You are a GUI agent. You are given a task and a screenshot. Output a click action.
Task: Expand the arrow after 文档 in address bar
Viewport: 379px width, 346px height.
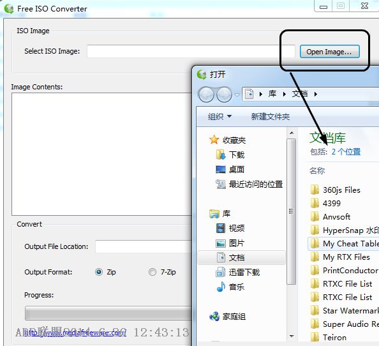point(315,94)
